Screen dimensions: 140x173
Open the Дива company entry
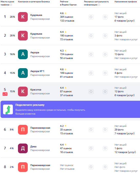[33, 147]
